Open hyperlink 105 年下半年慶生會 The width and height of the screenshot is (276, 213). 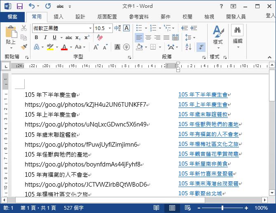click(x=203, y=95)
